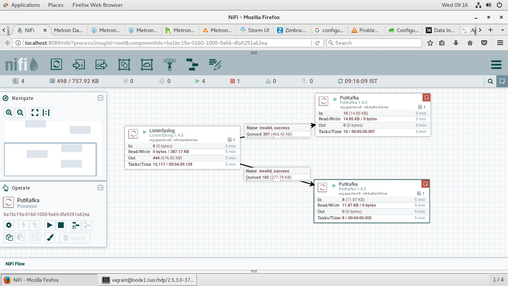Select the Processor icon in NiFi toolbar

(56, 65)
